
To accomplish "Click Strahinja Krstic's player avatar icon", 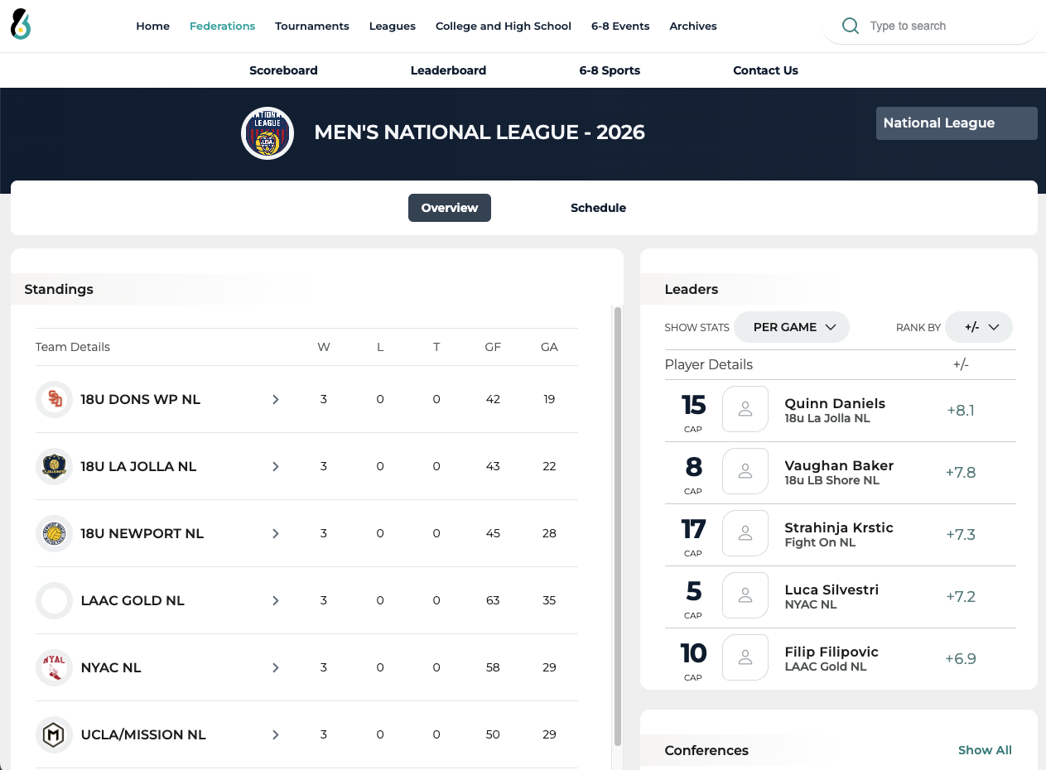I will 745,533.
